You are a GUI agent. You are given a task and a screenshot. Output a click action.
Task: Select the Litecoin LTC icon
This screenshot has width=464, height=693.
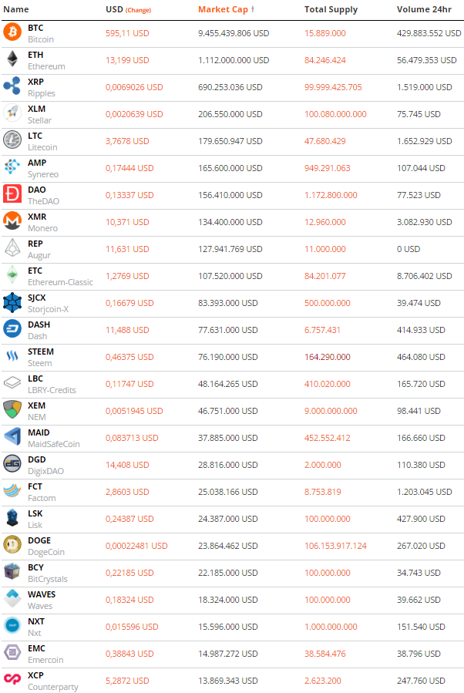[x=13, y=140]
